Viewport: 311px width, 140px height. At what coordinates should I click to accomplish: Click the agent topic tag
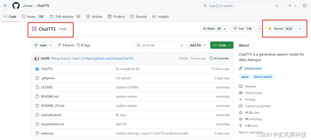point(244,77)
